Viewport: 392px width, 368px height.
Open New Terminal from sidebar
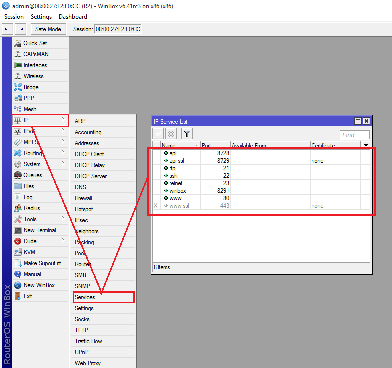(40, 230)
